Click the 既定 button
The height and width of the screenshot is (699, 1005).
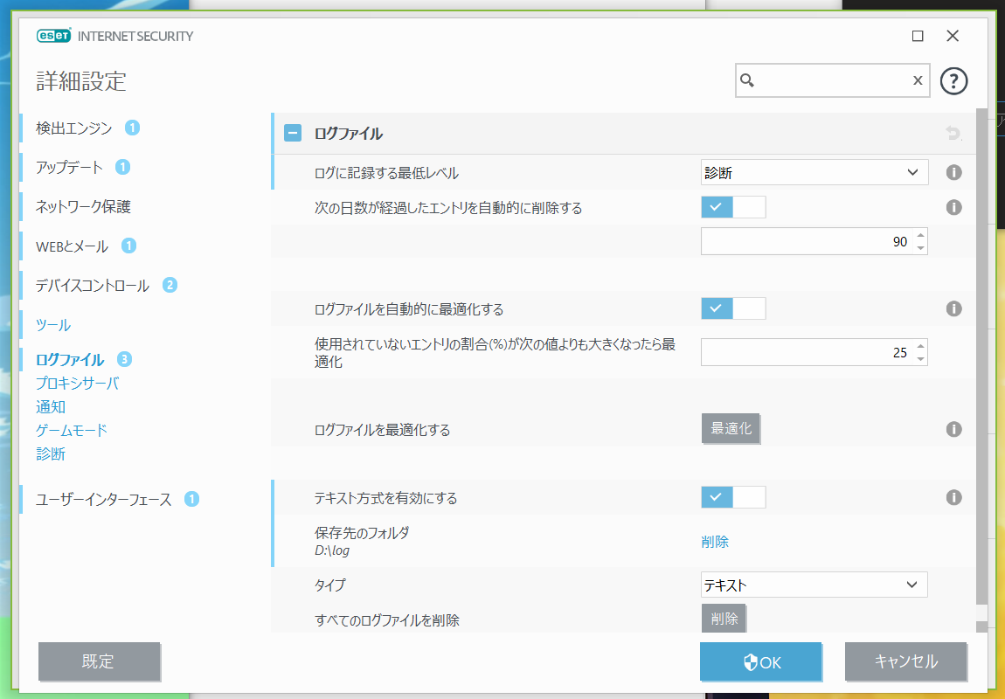[99, 661]
